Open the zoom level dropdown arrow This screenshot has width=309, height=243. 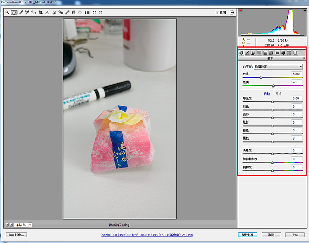pos(30,225)
